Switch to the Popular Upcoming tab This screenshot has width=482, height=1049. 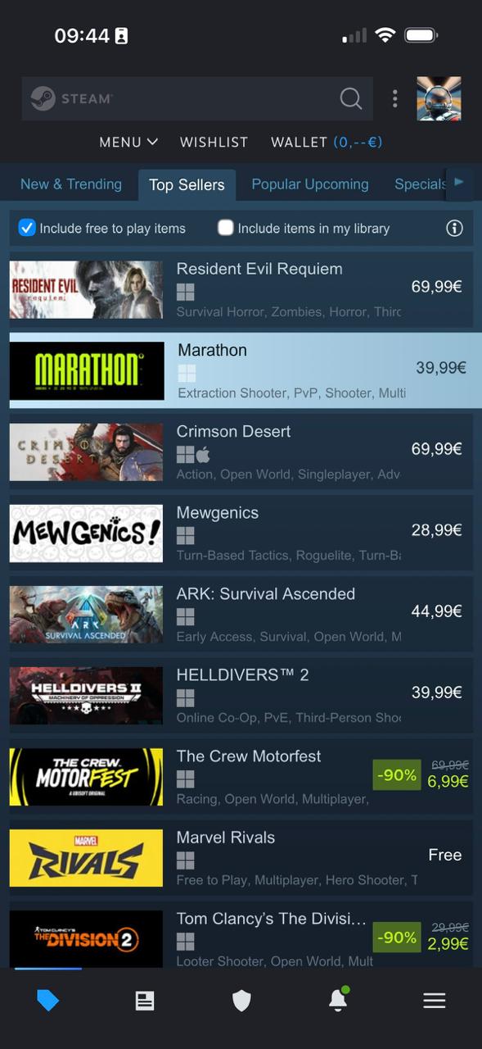pyautogui.click(x=310, y=184)
